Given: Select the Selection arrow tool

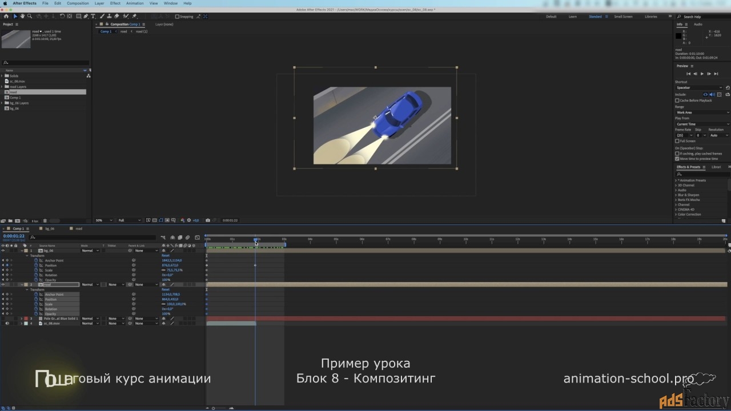Looking at the screenshot, I should (15, 17).
